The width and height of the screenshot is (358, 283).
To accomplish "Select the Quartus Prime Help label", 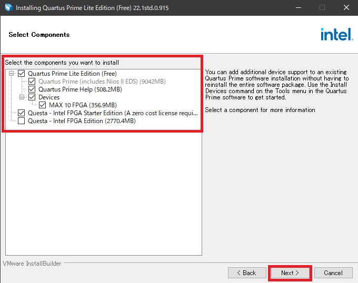I will tap(80, 89).
